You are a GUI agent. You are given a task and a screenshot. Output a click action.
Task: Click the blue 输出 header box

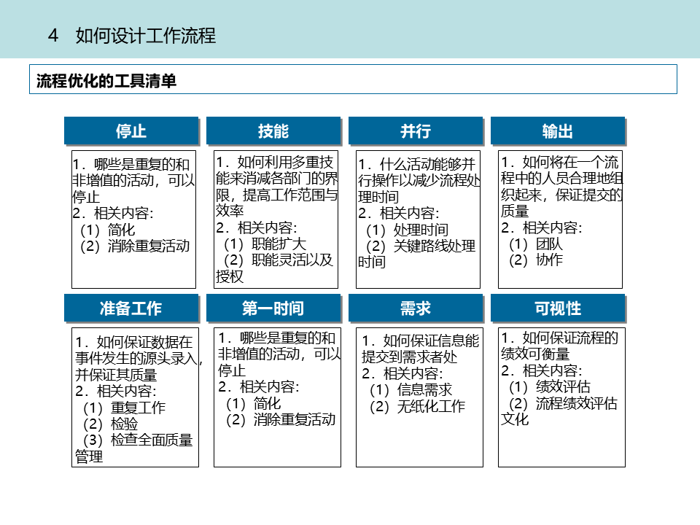pyautogui.click(x=558, y=131)
